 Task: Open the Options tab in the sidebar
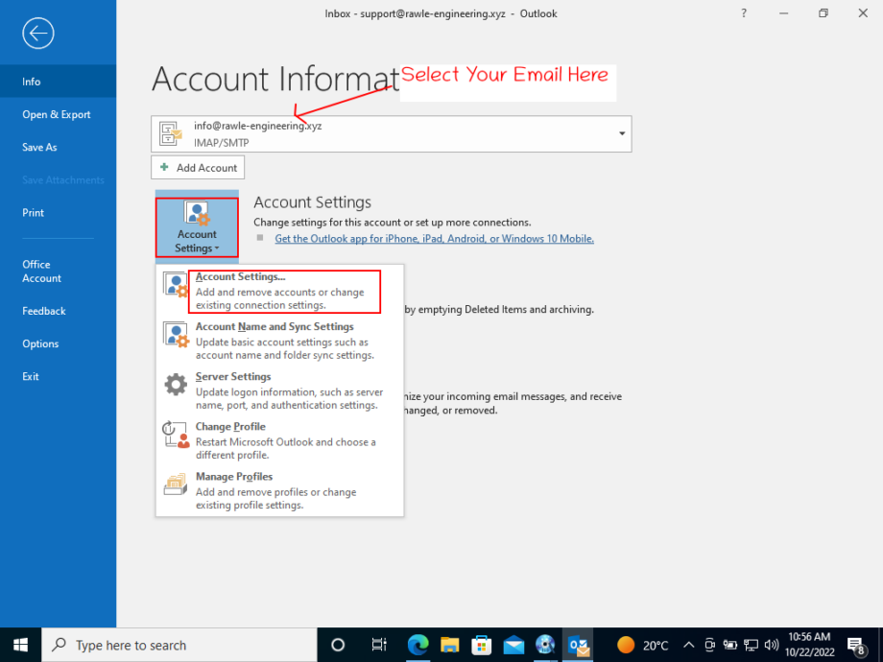coord(41,343)
